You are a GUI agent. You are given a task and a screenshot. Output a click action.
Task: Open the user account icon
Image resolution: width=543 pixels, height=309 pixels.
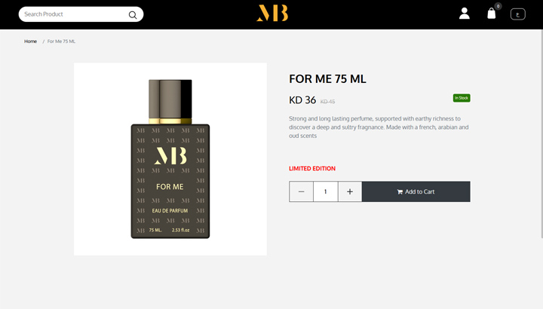(465, 14)
